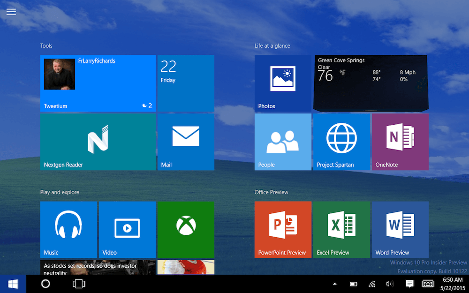Open the Photos tile
This screenshot has width=469, height=293.
(283, 83)
